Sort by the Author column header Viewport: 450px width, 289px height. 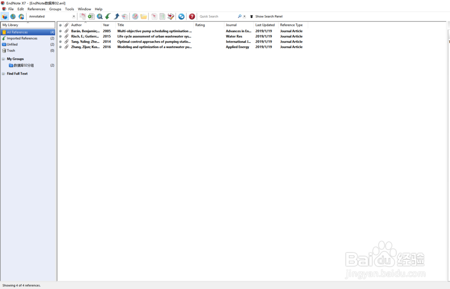pos(85,25)
